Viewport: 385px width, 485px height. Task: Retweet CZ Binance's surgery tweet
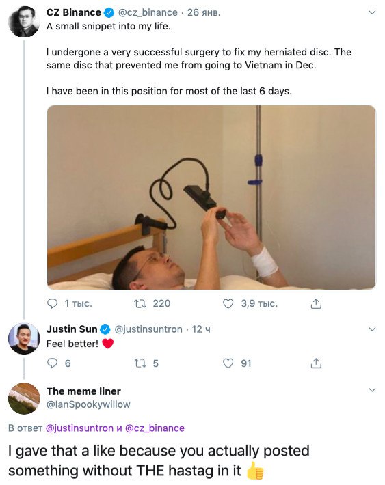tap(140, 303)
